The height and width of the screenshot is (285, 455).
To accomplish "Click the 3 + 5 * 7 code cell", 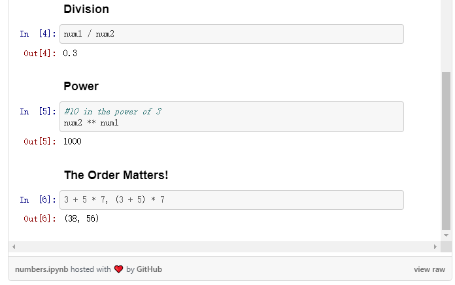I will 231,200.
